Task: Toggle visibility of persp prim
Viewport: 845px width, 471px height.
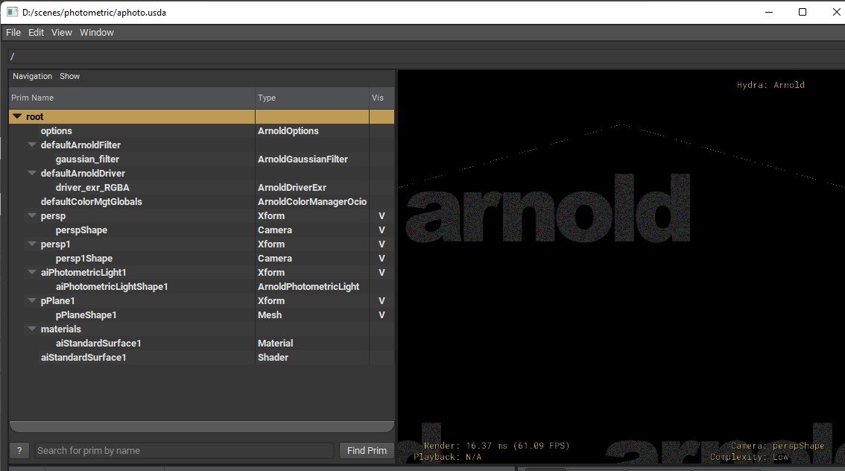Action: (x=382, y=215)
